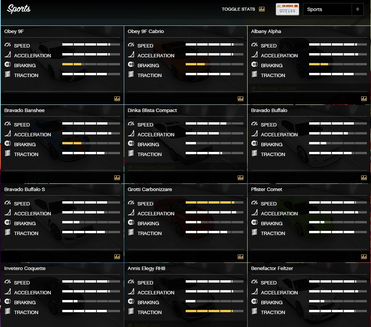Click the Bravado Buffalo braking icon

[254, 143]
